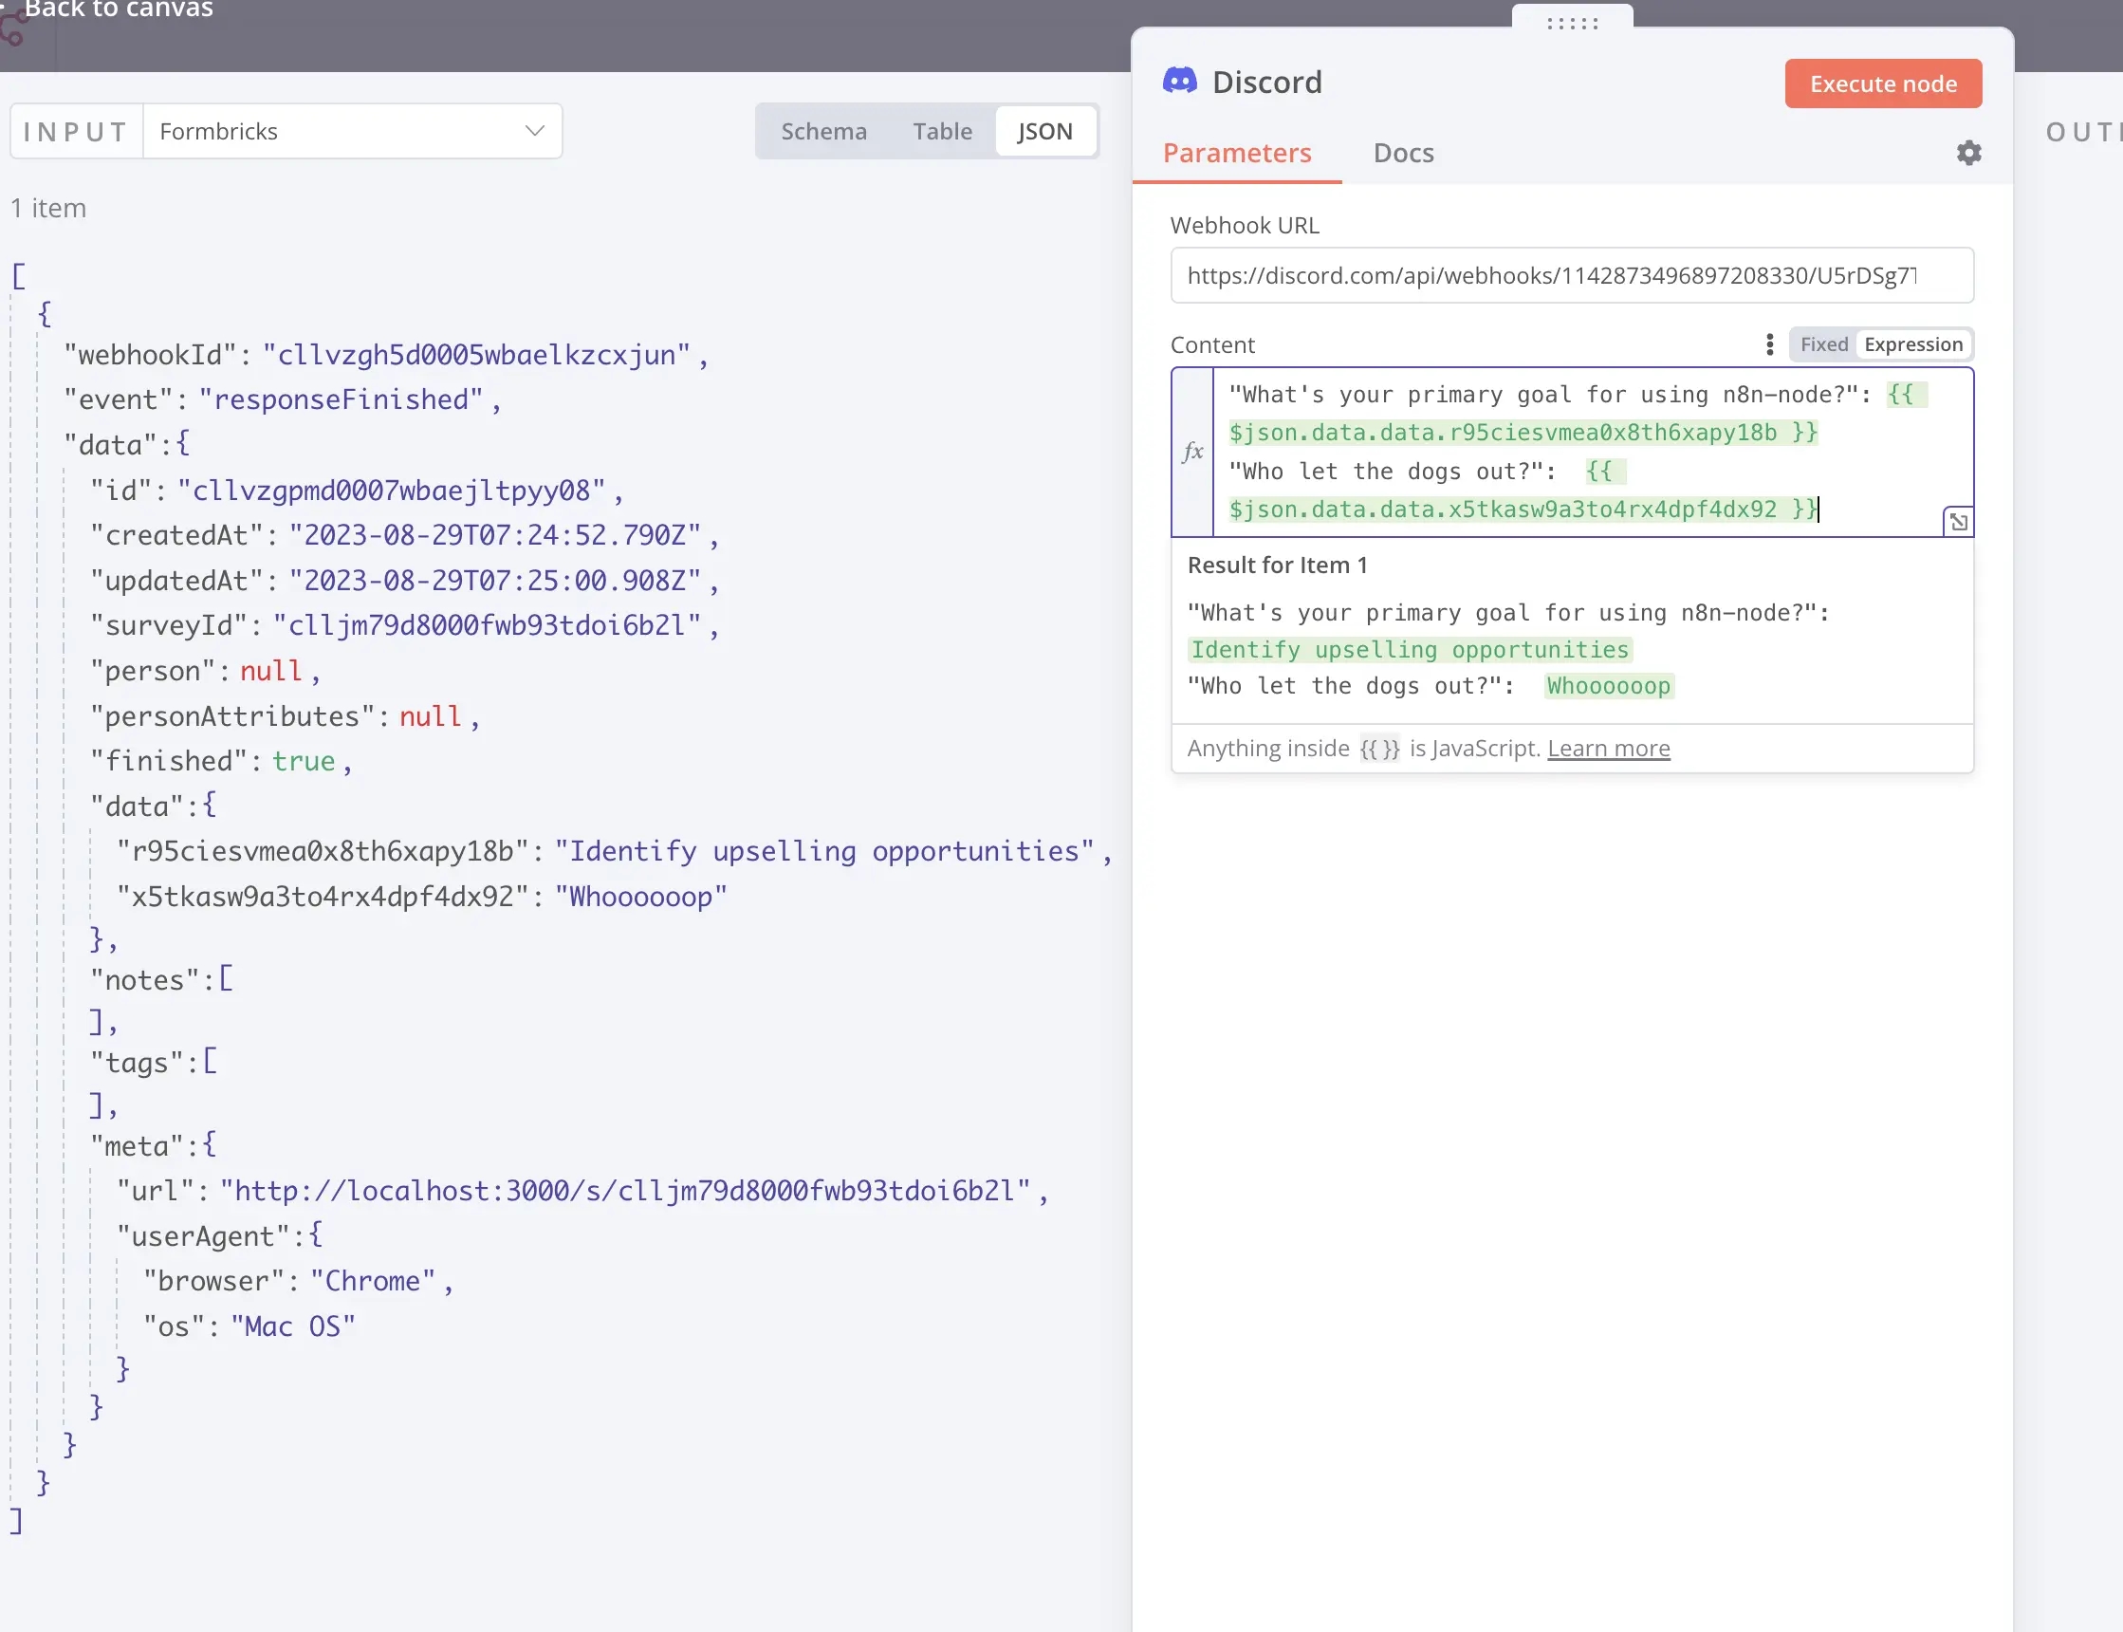
Task: Click the "x5tkasw9a3to4rx4dpf4dx92" key
Action: [x=323, y=897]
